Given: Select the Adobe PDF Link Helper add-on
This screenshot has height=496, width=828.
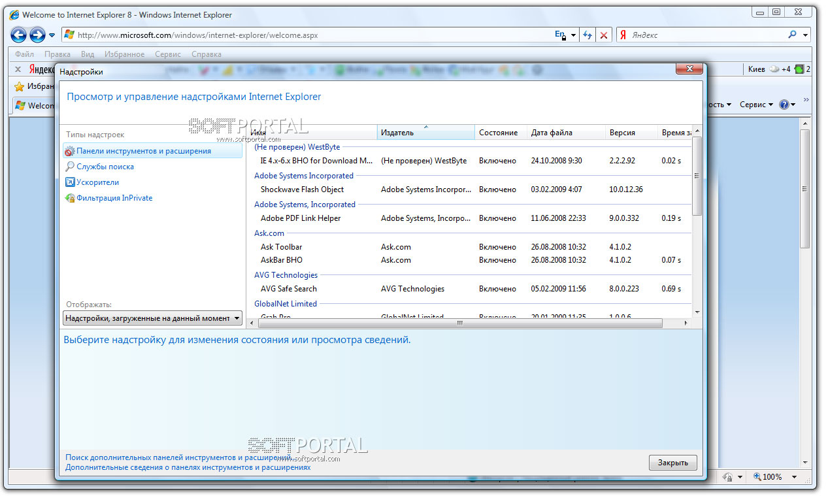Looking at the screenshot, I should [469, 218].
